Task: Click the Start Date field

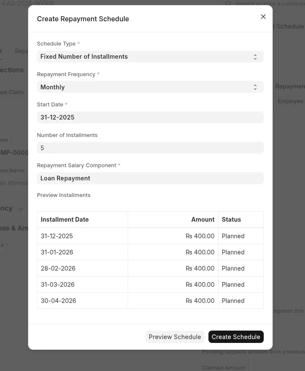Action: pos(150,117)
